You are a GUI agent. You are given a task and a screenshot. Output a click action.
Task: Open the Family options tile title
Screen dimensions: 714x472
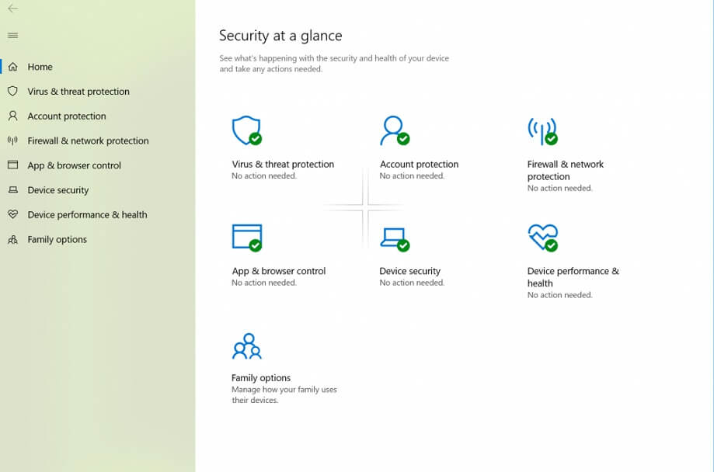point(261,378)
